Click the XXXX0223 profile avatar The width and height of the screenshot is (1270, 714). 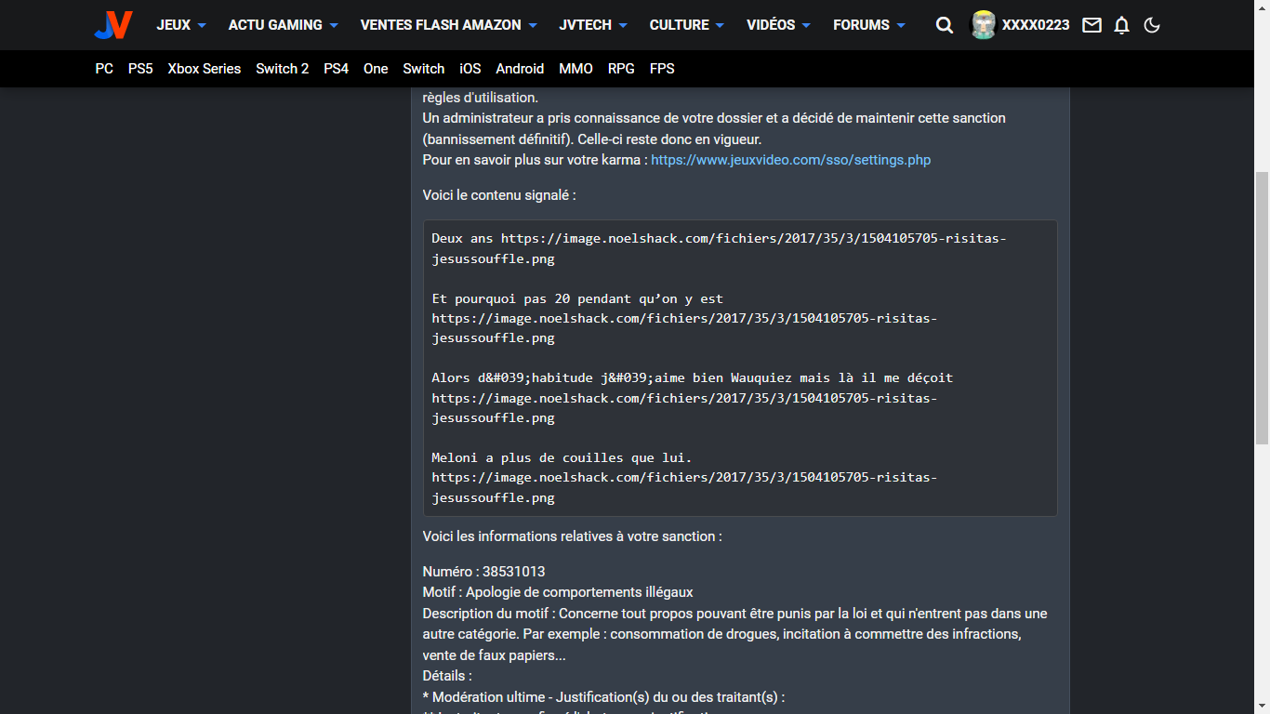pos(983,25)
